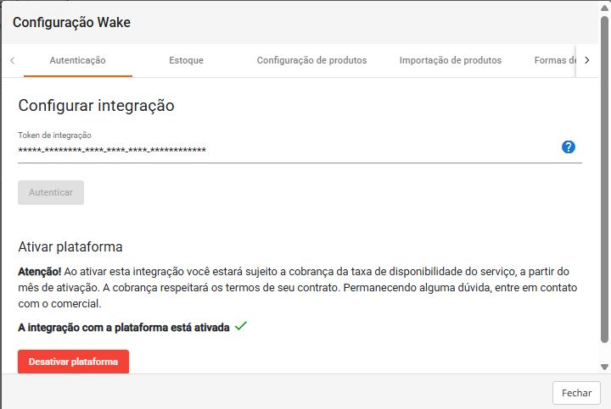
Task: Click the scrollbar up arrow
Action: [604, 8]
